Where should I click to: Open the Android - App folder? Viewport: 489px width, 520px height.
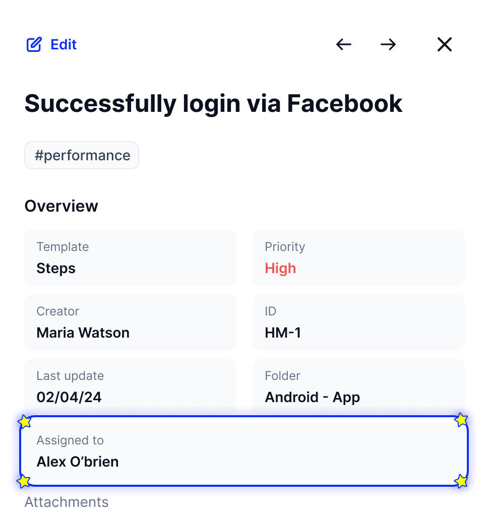(x=312, y=397)
